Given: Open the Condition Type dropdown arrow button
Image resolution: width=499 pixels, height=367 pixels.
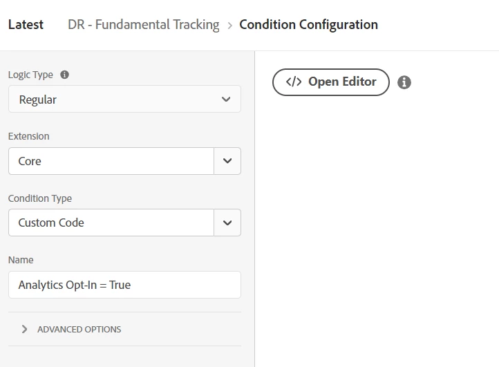Looking at the screenshot, I should (x=227, y=223).
